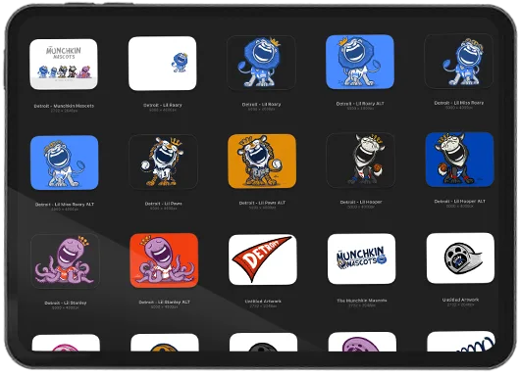Open the Lil Paws ALT orange thumbnail
This screenshot has height=374, width=520.
262,162
